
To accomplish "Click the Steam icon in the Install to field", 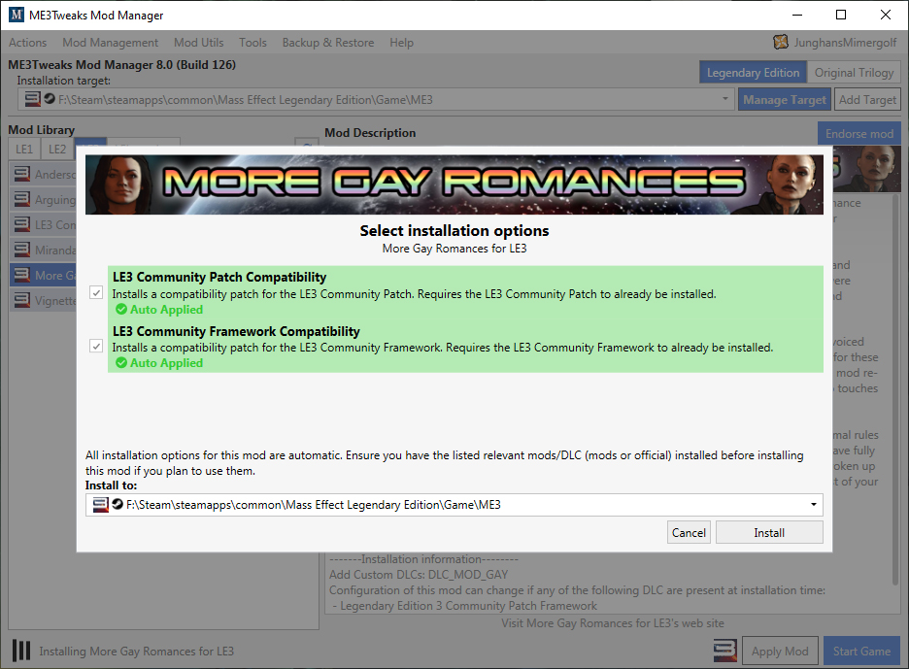I will tap(118, 504).
